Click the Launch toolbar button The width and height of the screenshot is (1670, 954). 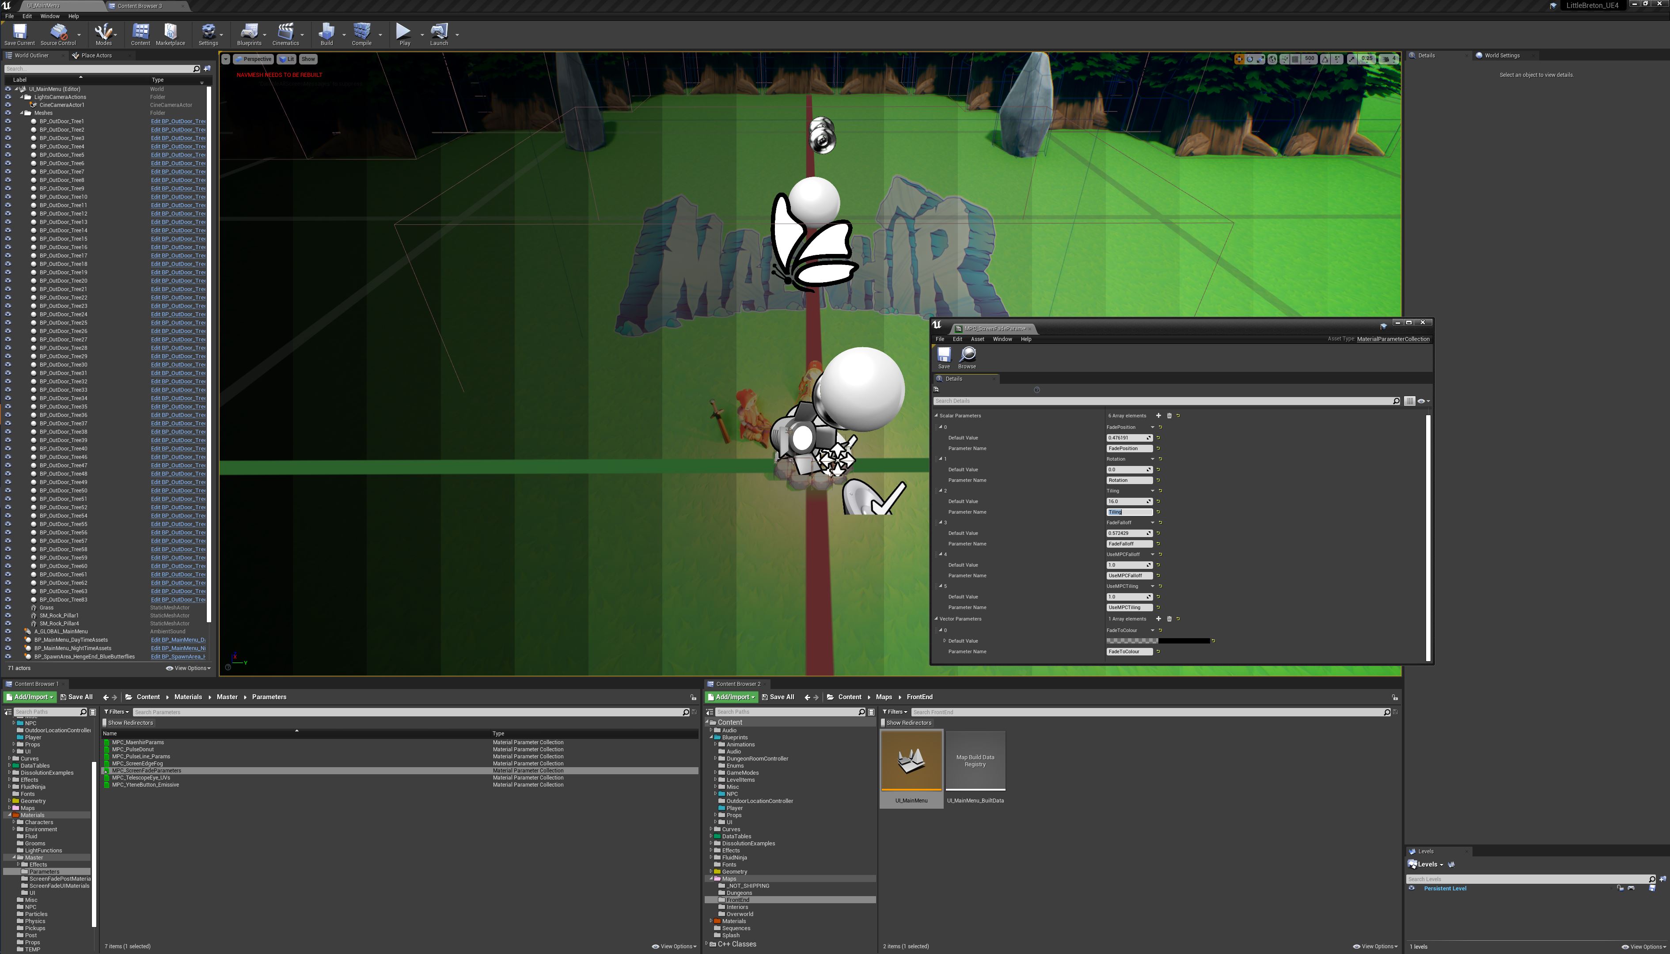point(439,35)
